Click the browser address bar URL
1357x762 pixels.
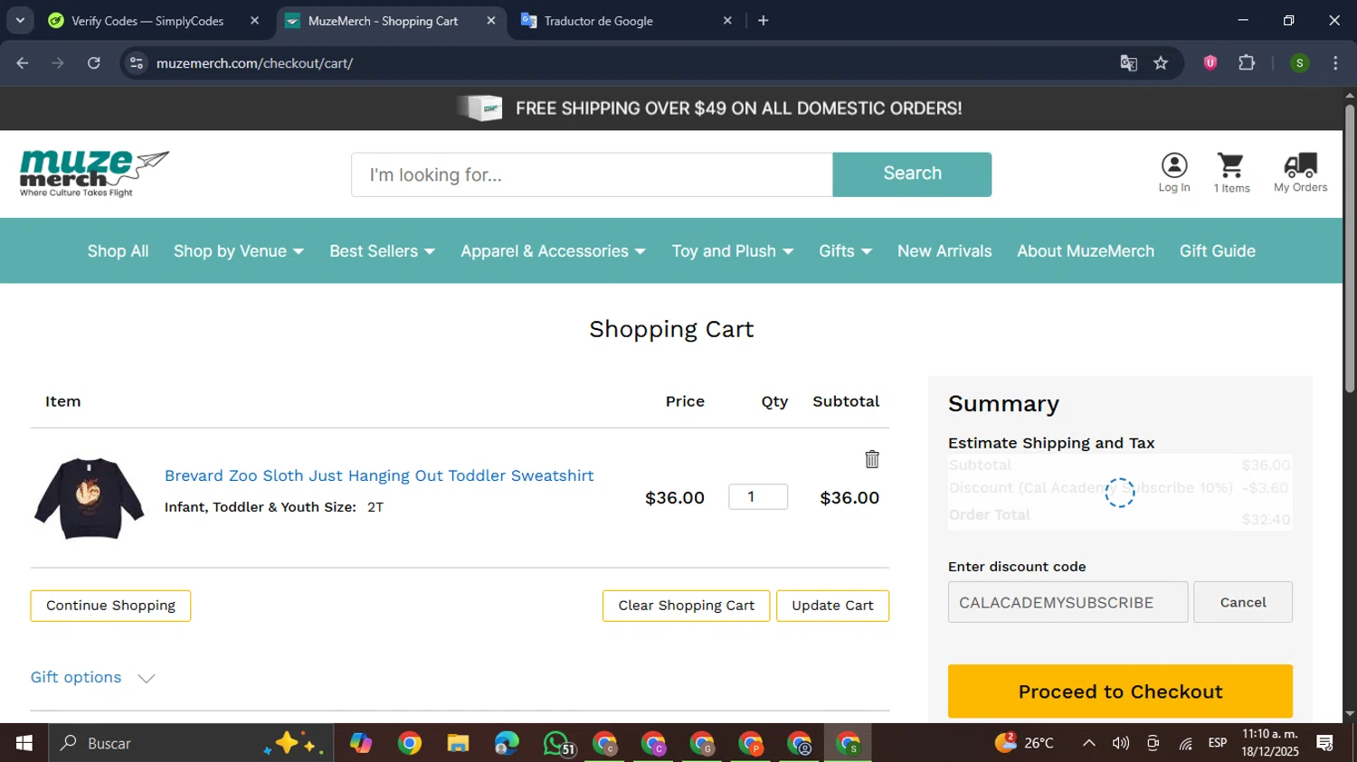[x=254, y=63]
